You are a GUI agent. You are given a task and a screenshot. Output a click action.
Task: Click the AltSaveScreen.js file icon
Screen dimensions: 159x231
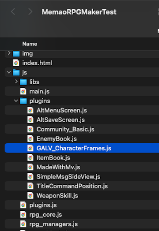coord(30,120)
